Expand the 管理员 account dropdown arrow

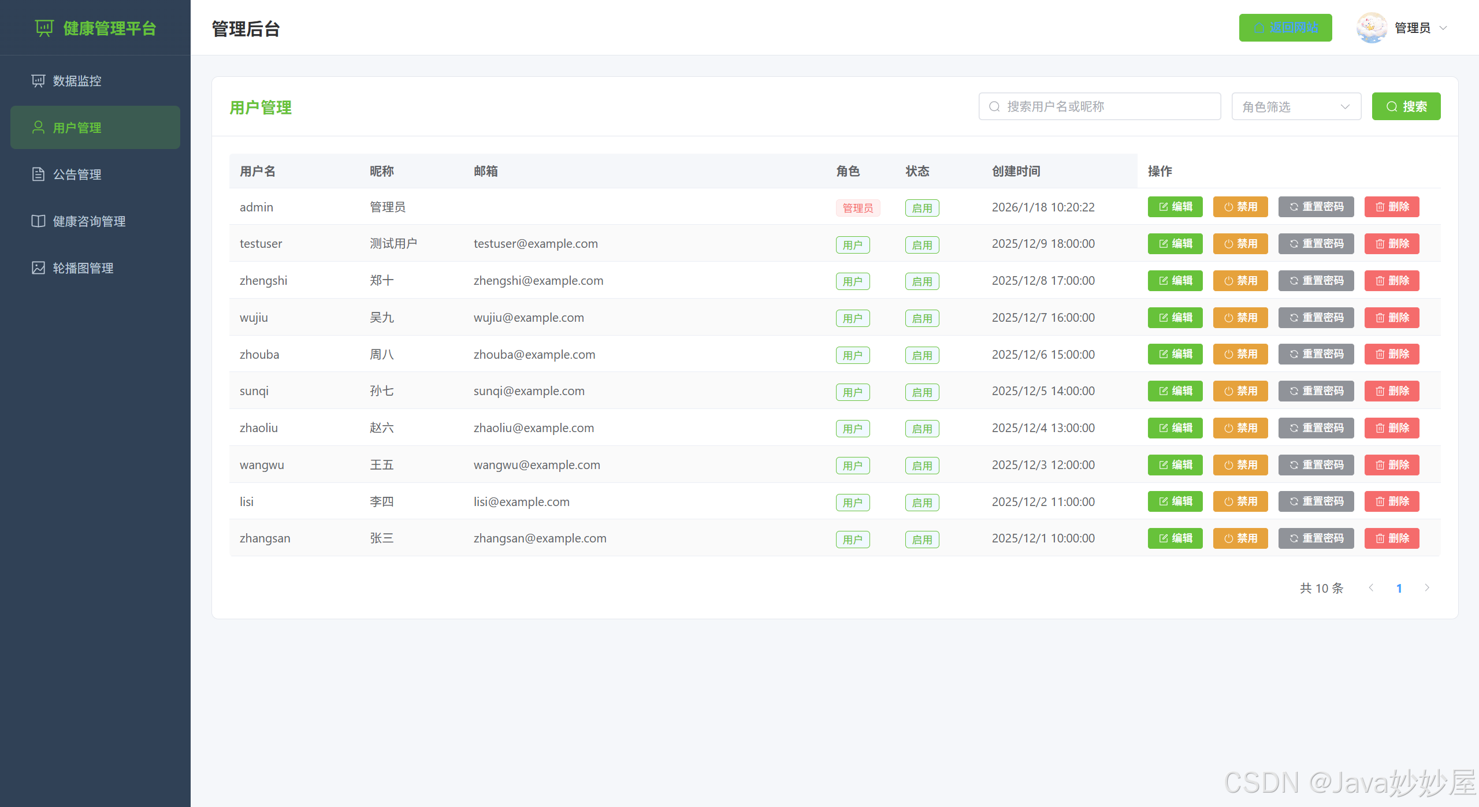pyautogui.click(x=1443, y=28)
